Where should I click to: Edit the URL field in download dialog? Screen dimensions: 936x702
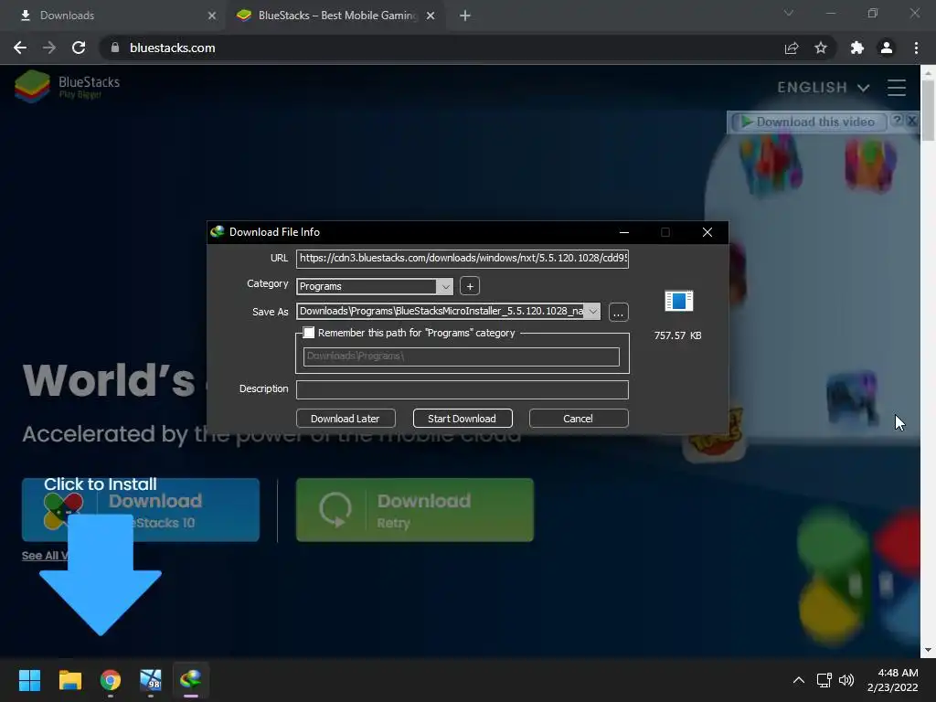click(462, 259)
